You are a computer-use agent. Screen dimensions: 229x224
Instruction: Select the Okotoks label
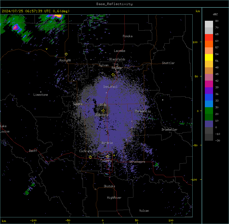click(x=109, y=186)
